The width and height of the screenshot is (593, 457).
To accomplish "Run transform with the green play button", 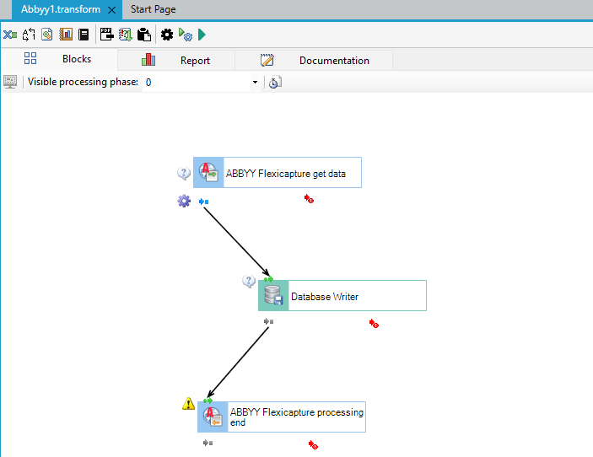I will pyautogui.click(x=202, y=35).
